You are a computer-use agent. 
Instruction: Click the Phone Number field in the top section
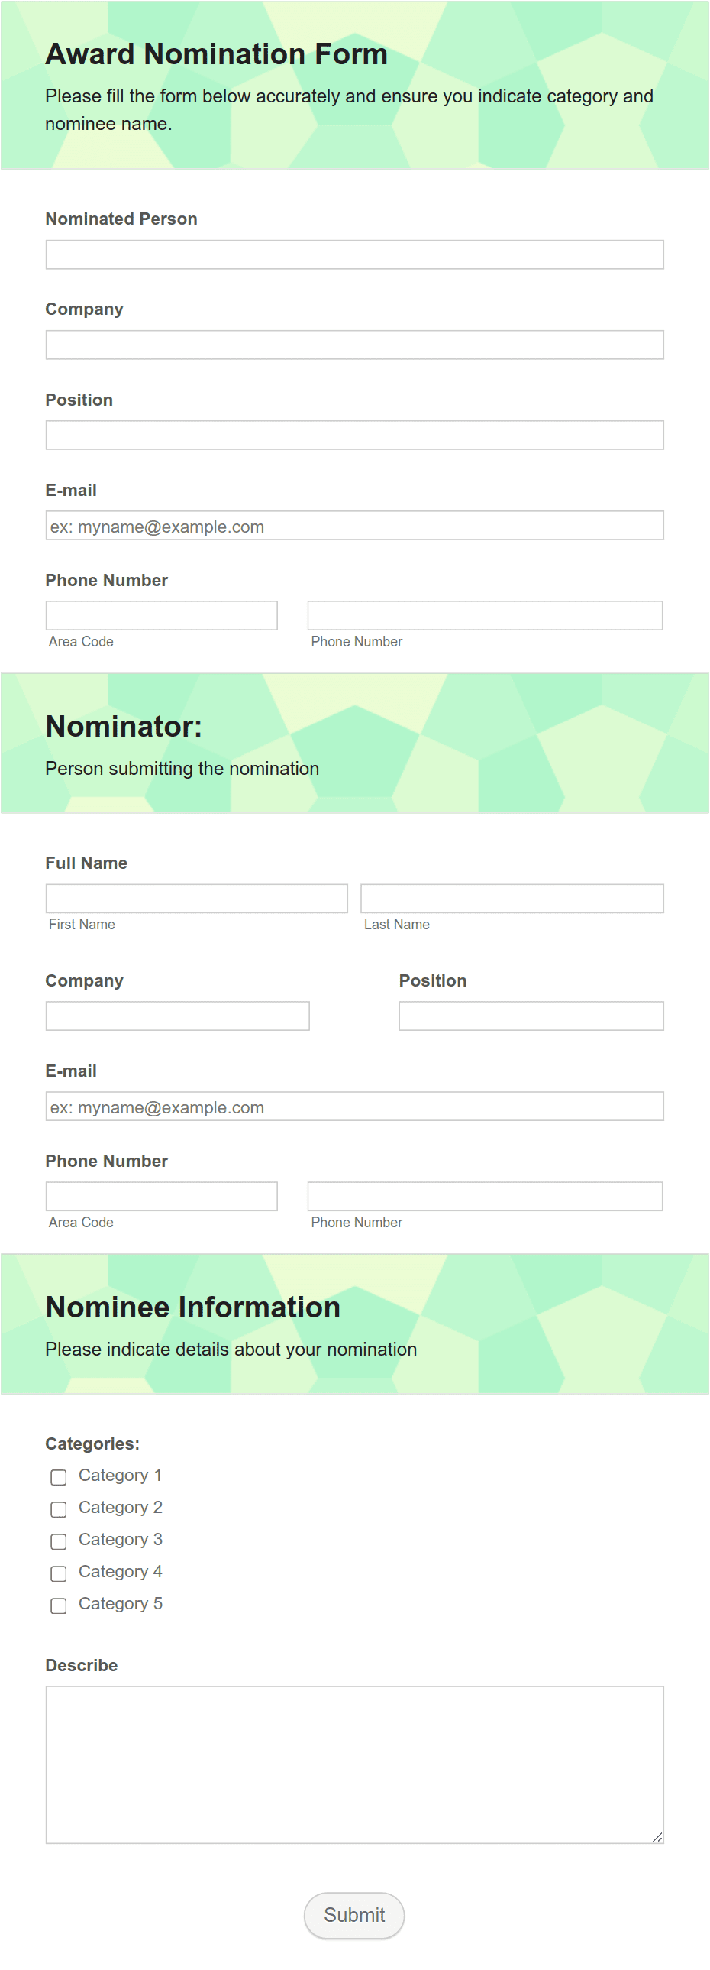[486, 616]
